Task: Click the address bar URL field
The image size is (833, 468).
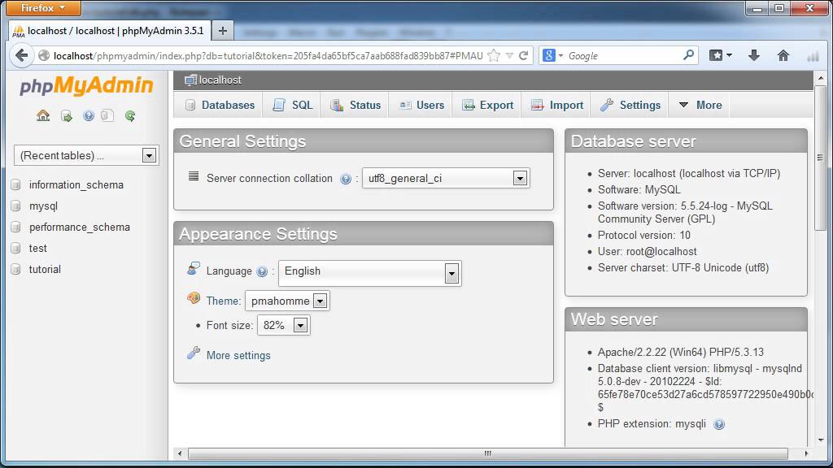Action: (268, 55)
